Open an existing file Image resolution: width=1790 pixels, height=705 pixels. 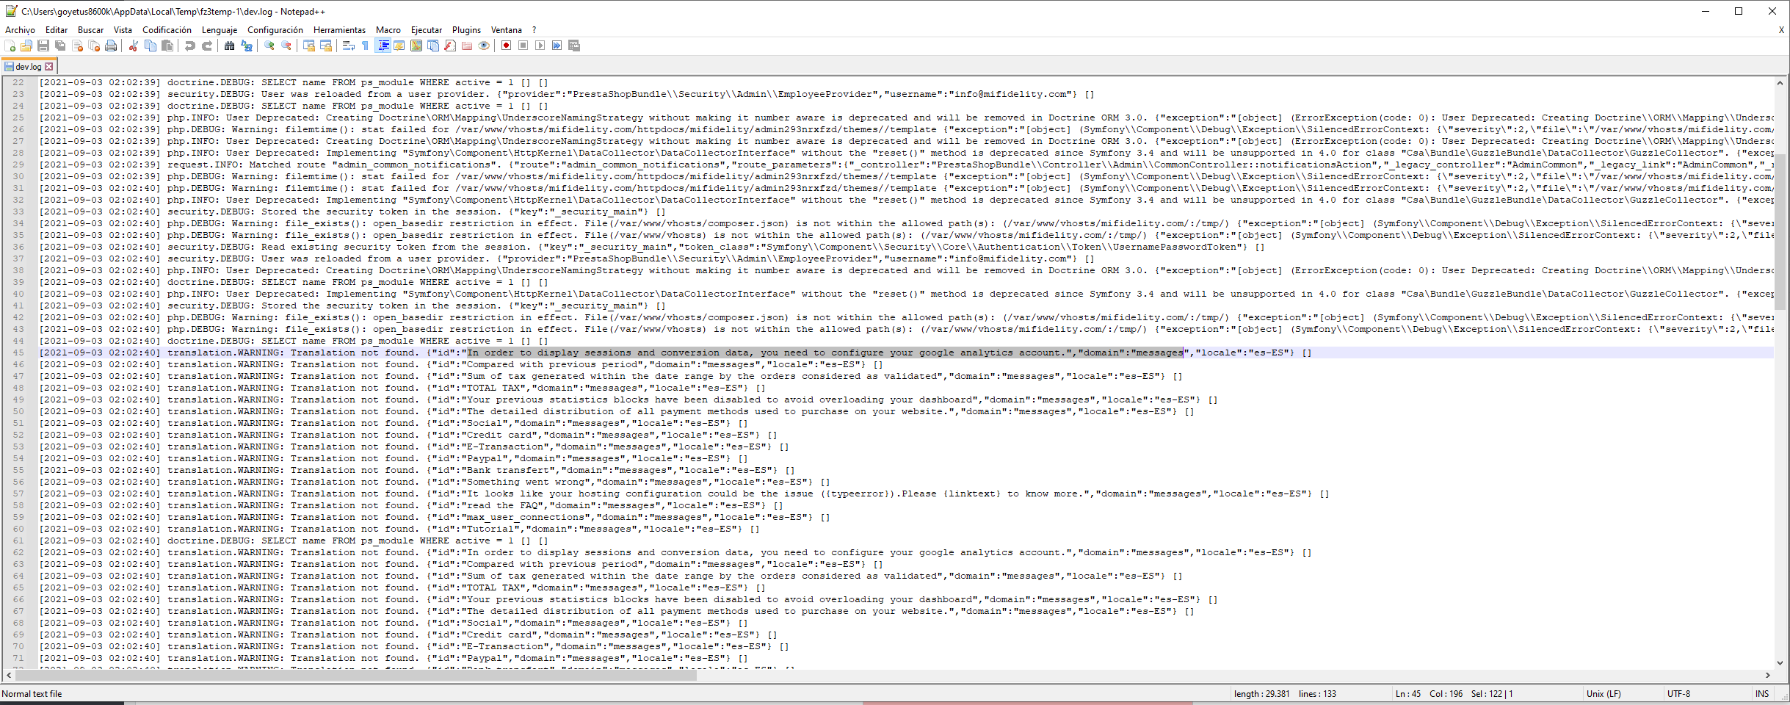click(x=25, y=46)
